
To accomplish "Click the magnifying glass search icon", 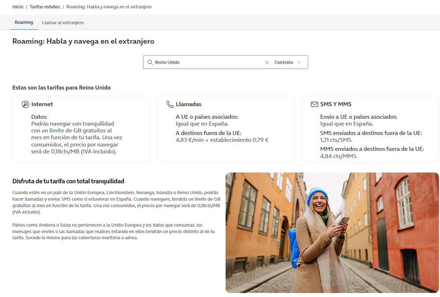I will [x=150, y=63].
